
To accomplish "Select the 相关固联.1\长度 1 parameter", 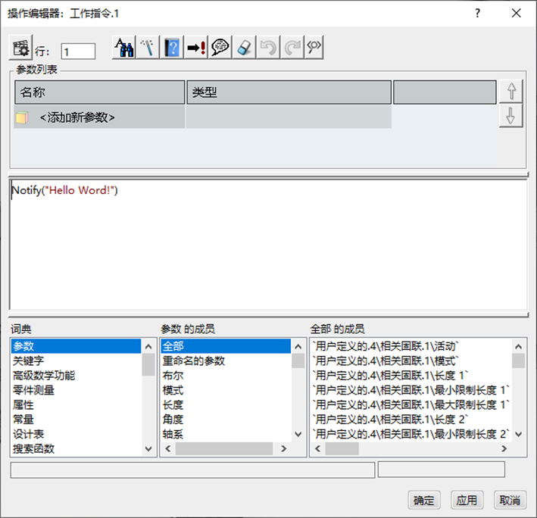I will (411, 376).
